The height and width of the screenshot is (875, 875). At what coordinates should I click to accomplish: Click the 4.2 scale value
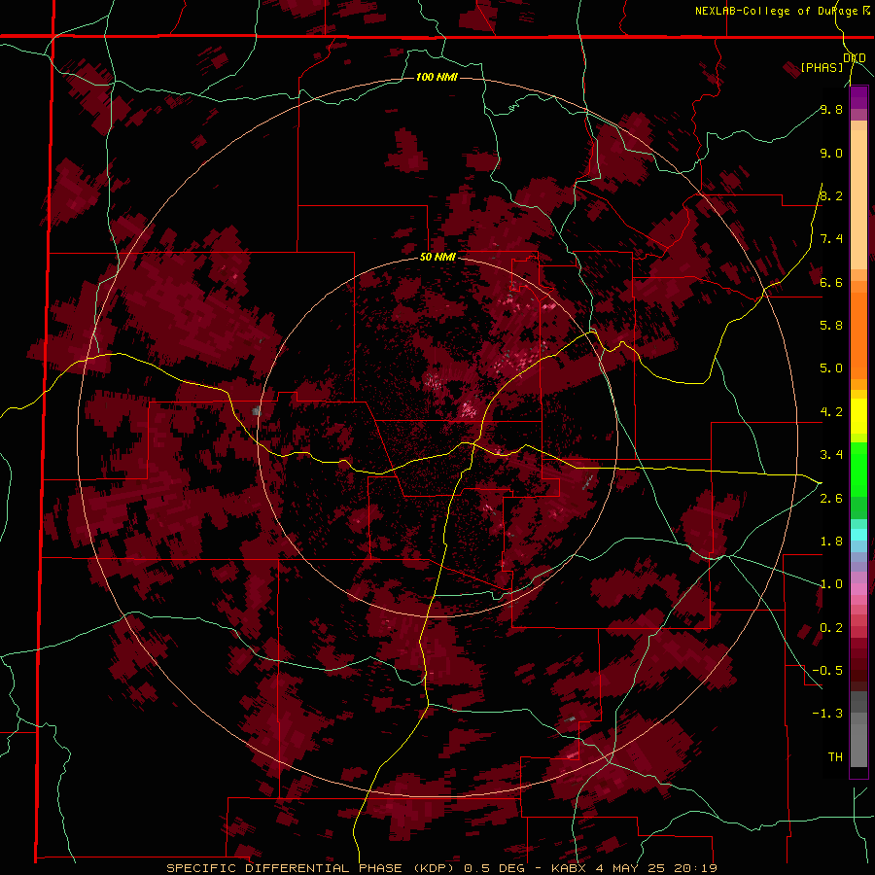click(831, 412)
